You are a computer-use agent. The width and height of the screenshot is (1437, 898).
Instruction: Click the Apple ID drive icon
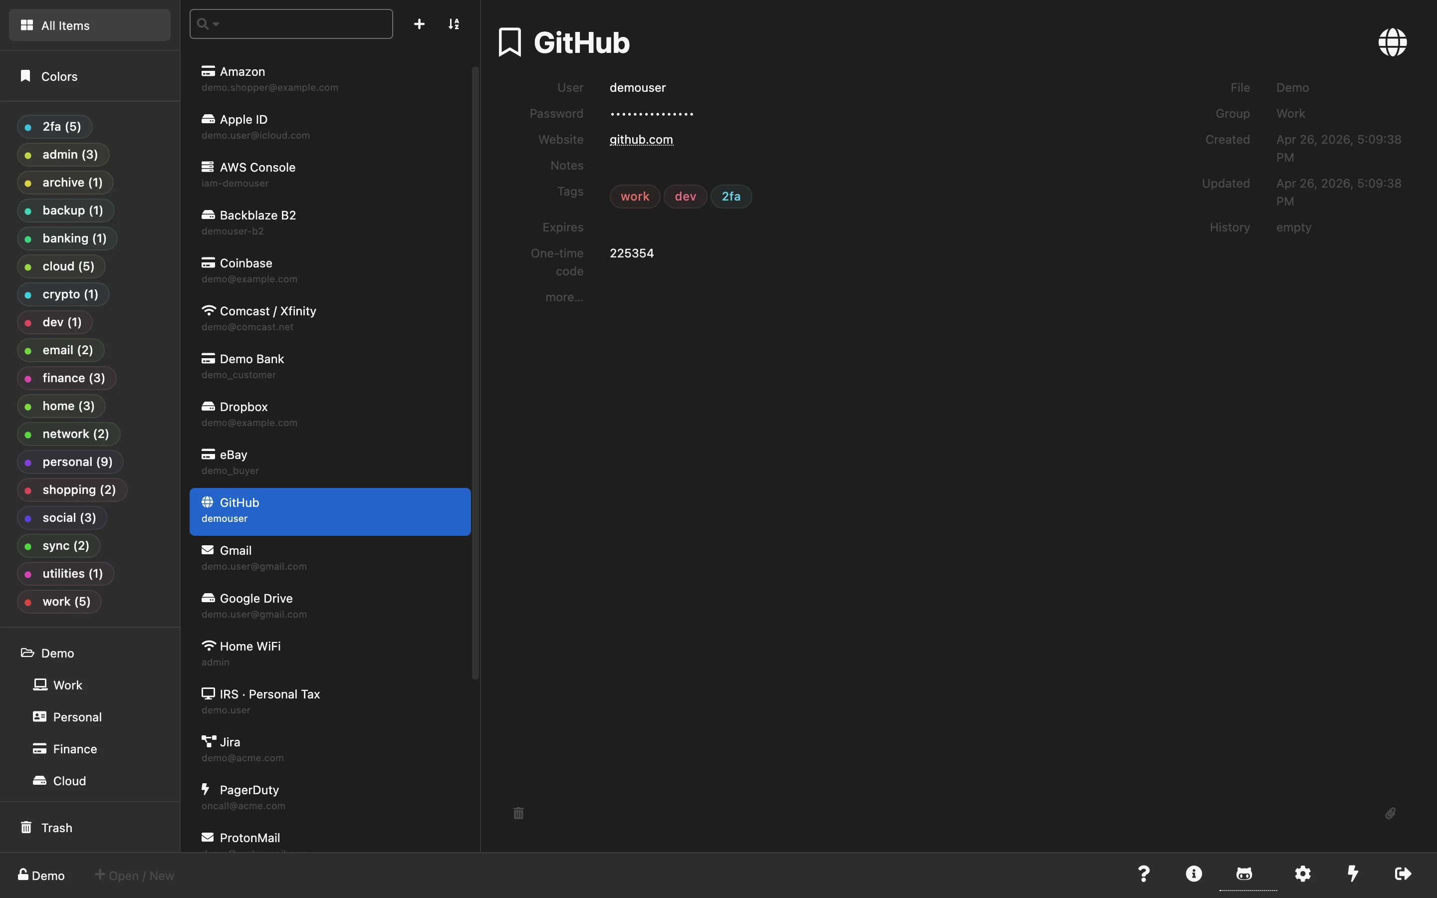208,119
